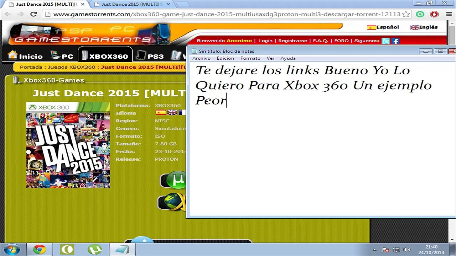
Task: Go to Inicio section of site
Action: point(25,56)
